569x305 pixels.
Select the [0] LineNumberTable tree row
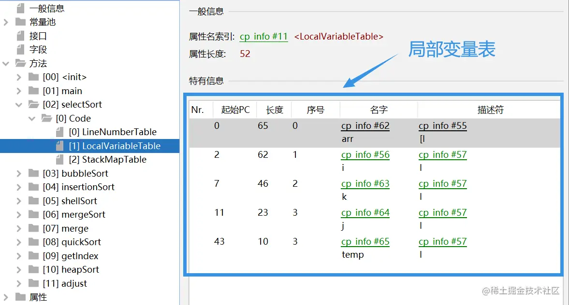tap(89, 132)
